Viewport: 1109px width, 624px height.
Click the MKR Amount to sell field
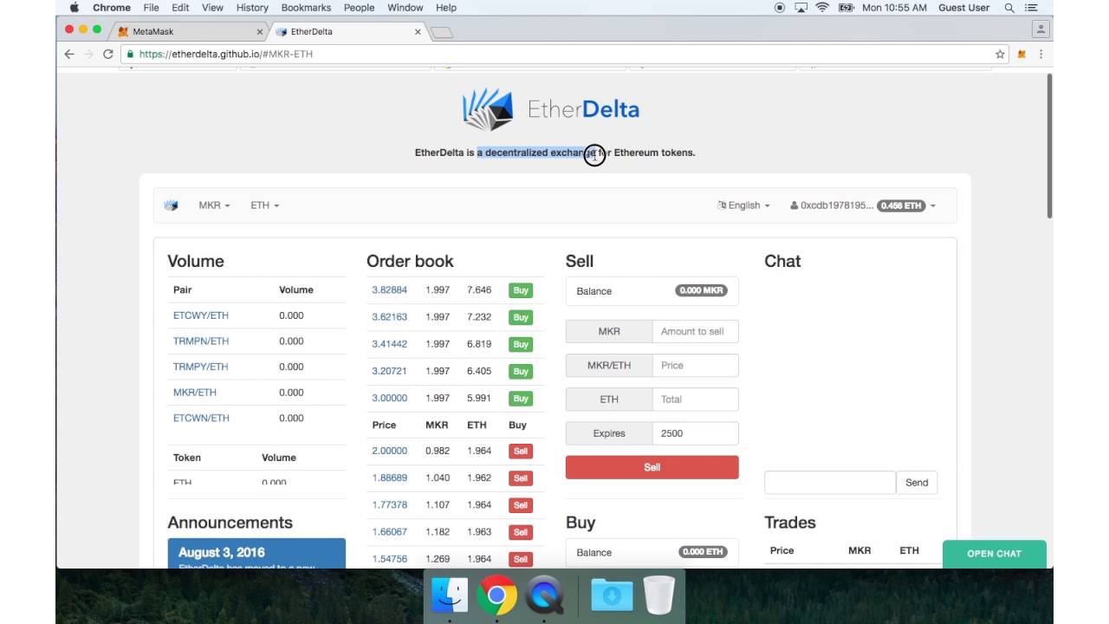coord(695,331)
